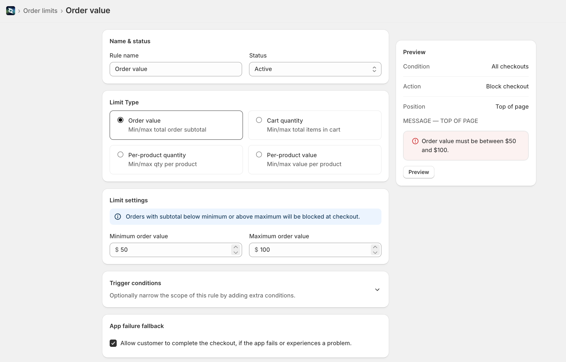Click the info icon in Limit settings banner
This screenshot has height=362, width=566.
coord(118,217)
